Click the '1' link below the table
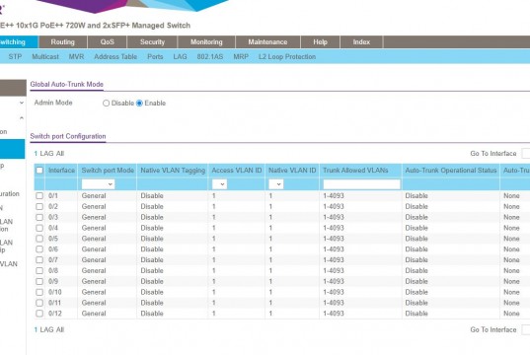 coord(36,330)
